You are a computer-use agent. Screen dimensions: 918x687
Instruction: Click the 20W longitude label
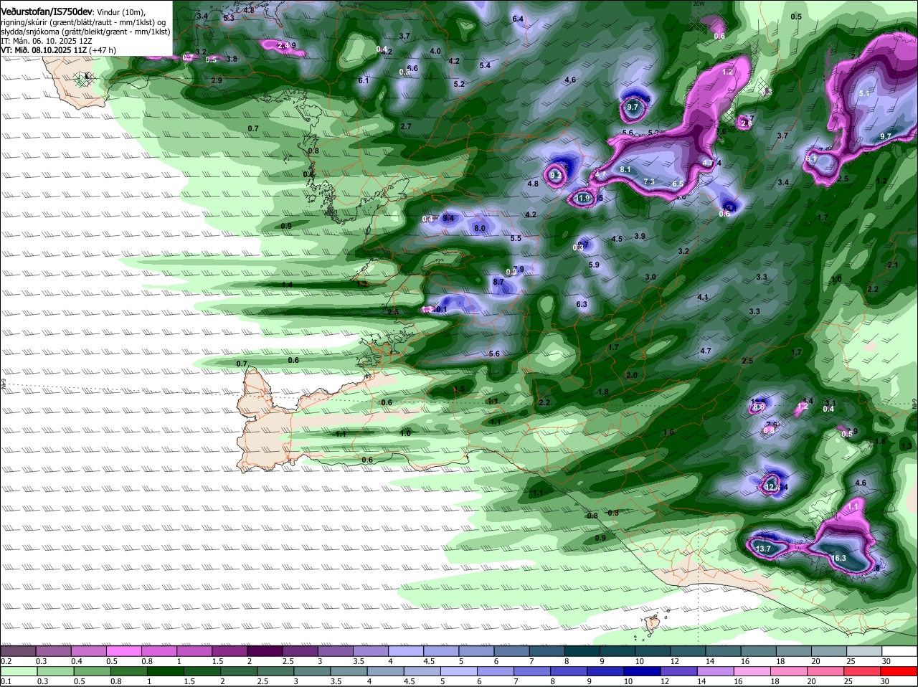point(699,4)
